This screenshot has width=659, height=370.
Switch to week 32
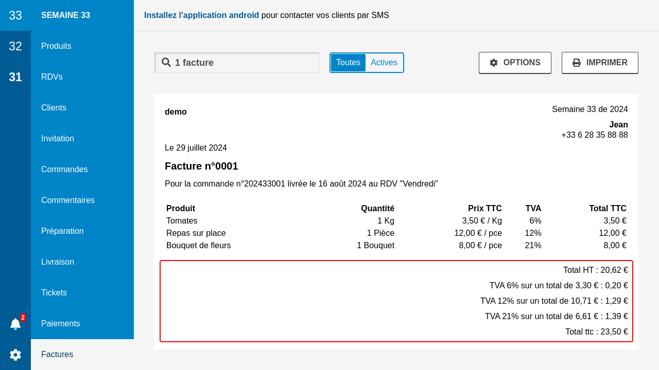point(15,46)
